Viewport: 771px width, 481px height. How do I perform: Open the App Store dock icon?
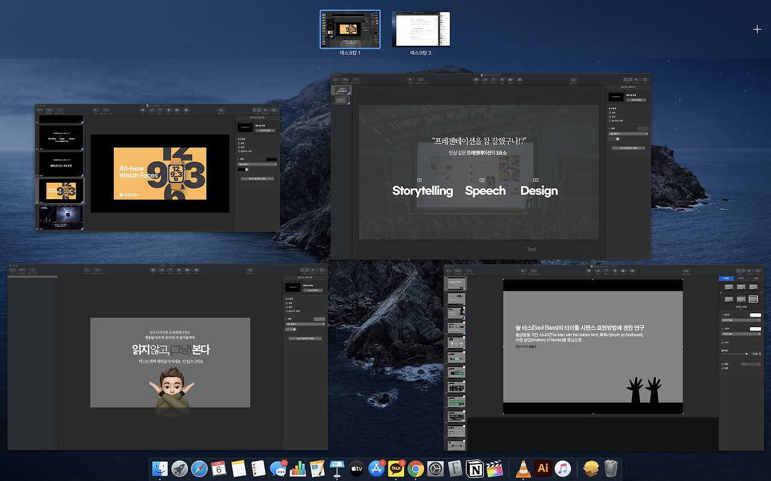pyautogui.click(x=376, y=469)
